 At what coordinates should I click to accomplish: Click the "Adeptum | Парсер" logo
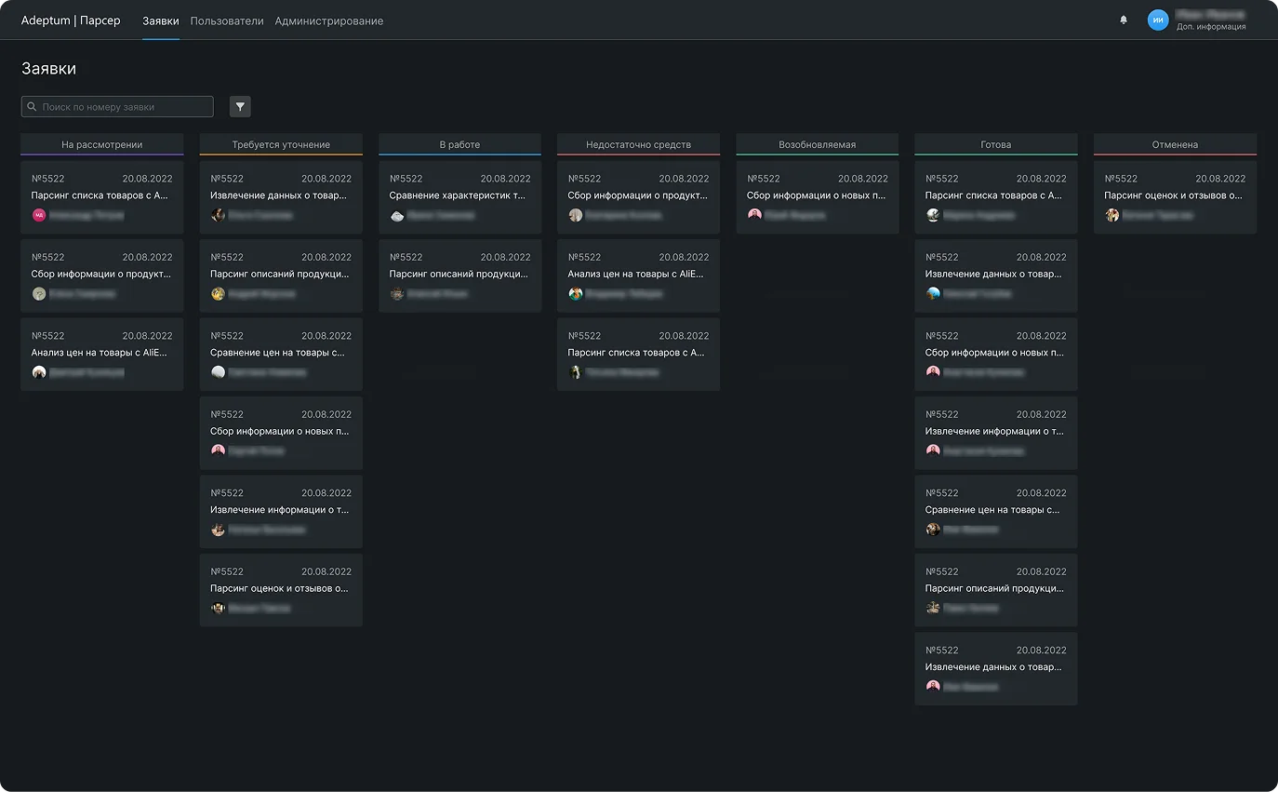pos(71,20)
